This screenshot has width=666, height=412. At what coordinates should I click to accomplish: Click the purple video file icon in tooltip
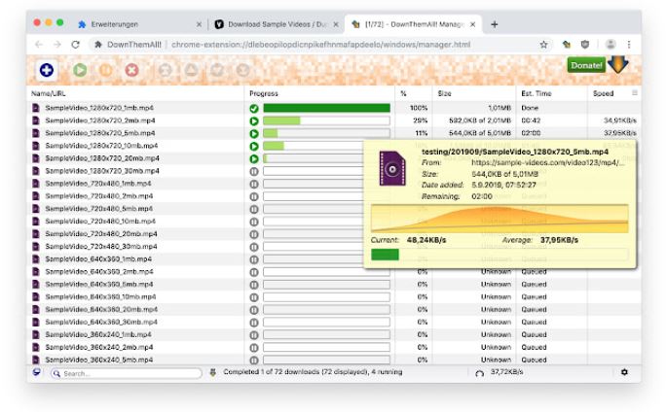tap(392, 168)
